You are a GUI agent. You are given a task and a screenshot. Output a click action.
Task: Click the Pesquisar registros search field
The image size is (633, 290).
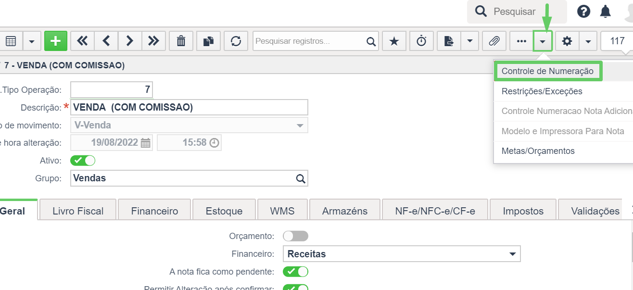coord(310,41)
